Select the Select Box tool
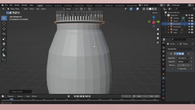 tap(4, 18)
